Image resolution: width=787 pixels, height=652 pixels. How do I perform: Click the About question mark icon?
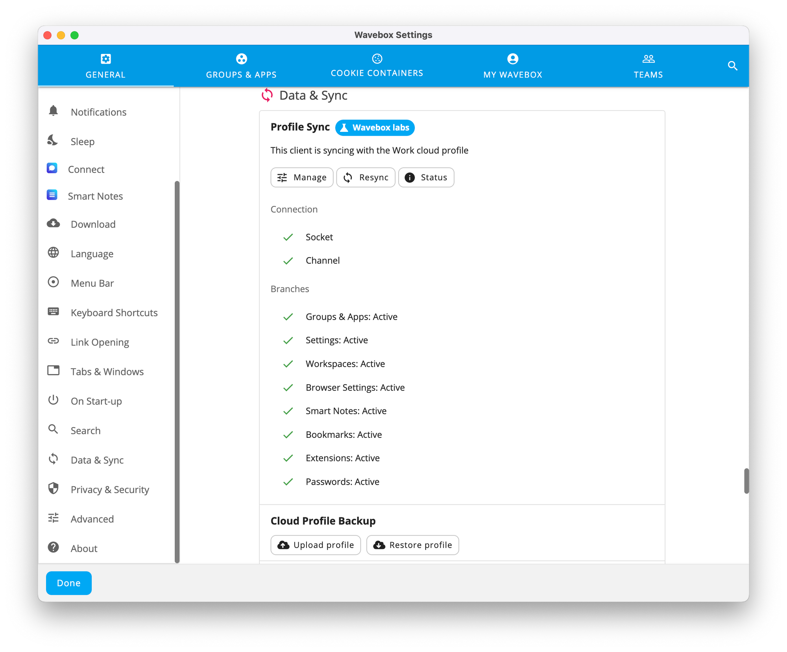pyautogui.click(x=54, y=548)
